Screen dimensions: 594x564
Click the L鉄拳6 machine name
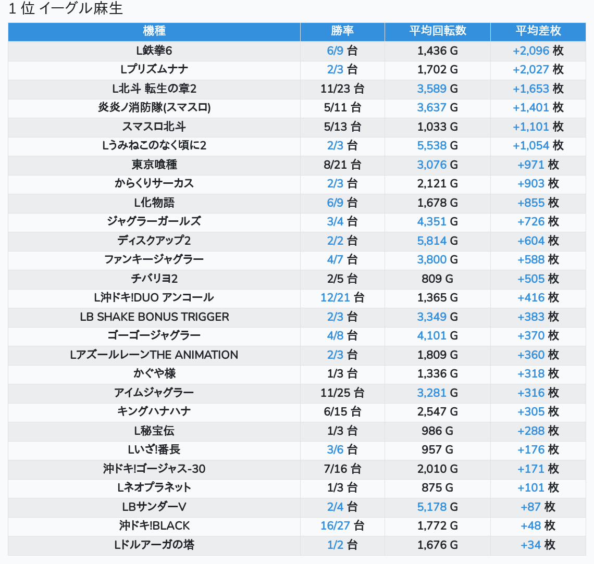[x=154, y=51]
